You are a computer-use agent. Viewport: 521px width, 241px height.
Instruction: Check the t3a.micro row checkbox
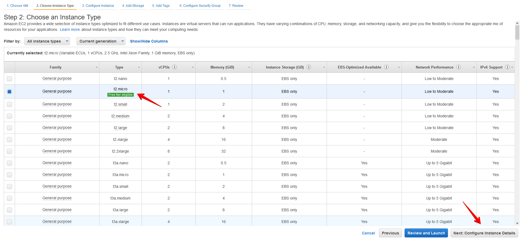(10, 175)
